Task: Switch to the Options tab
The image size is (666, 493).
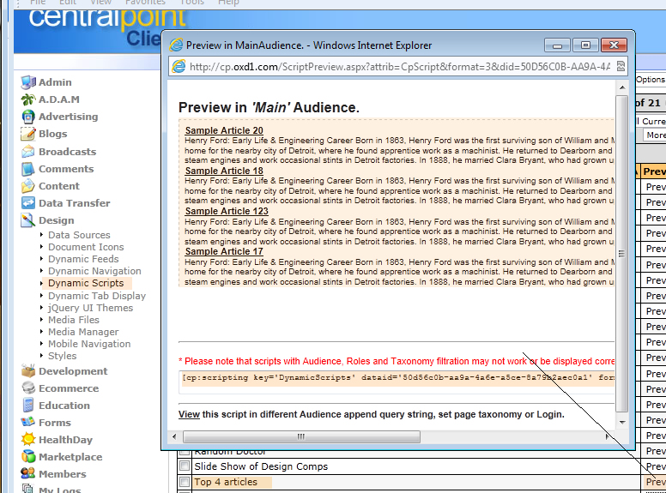Action: (x=650, y=79)
